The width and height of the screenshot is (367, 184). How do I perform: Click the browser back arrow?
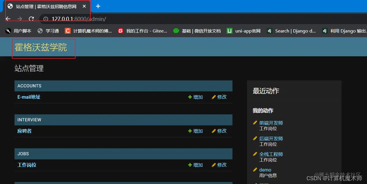[8, 19]
